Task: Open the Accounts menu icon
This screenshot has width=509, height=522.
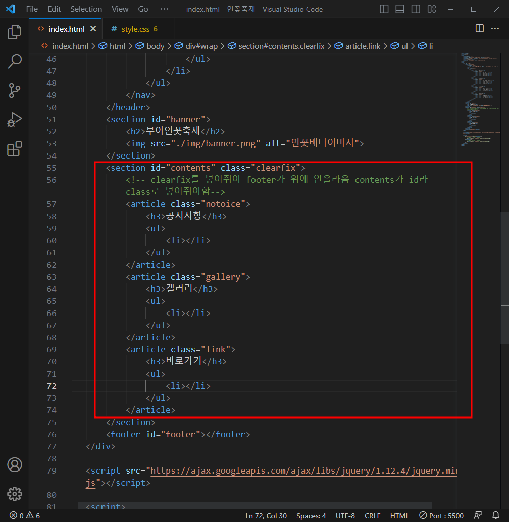Action: point(14,465)
